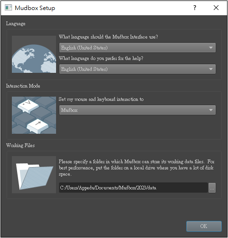Open the help language dropdown
The image size is (228, 238).
tap(137, 69)
